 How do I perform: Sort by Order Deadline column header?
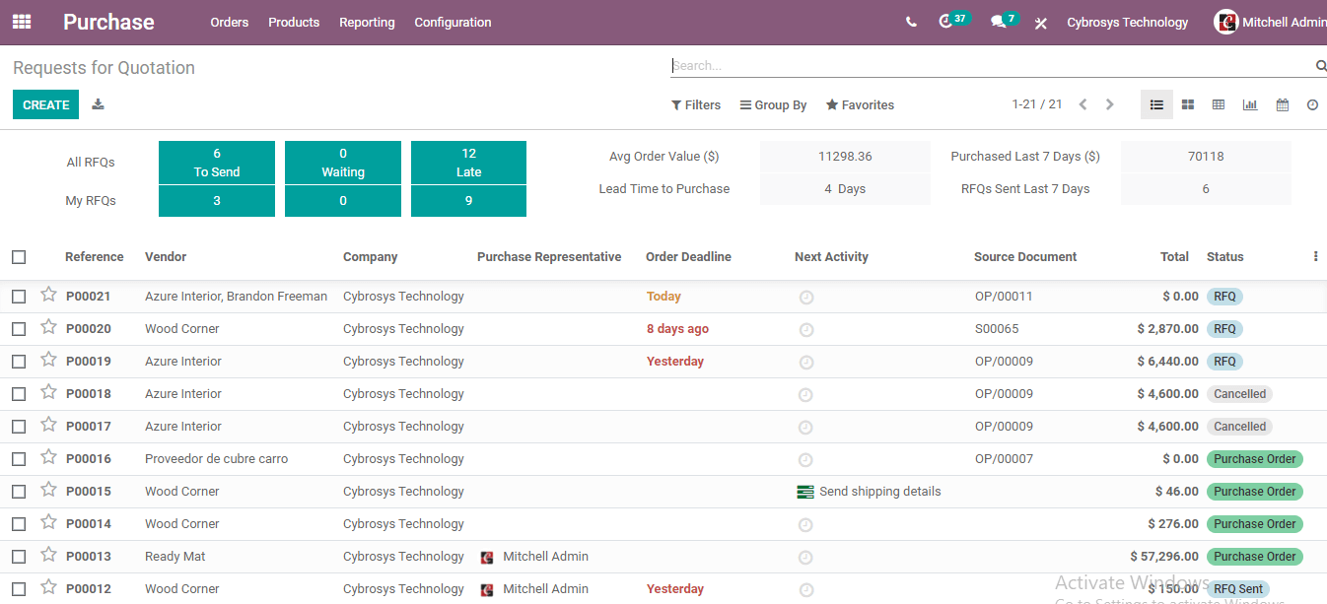688,256
